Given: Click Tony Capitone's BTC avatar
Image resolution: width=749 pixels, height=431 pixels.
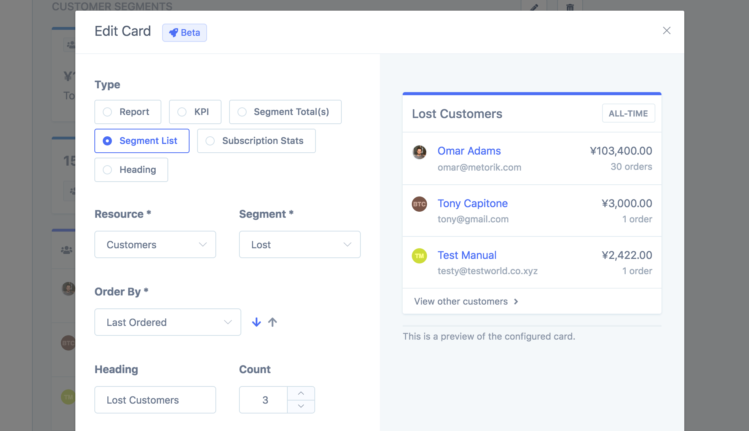Looking at the screenshot, I should tap(419, 204).
